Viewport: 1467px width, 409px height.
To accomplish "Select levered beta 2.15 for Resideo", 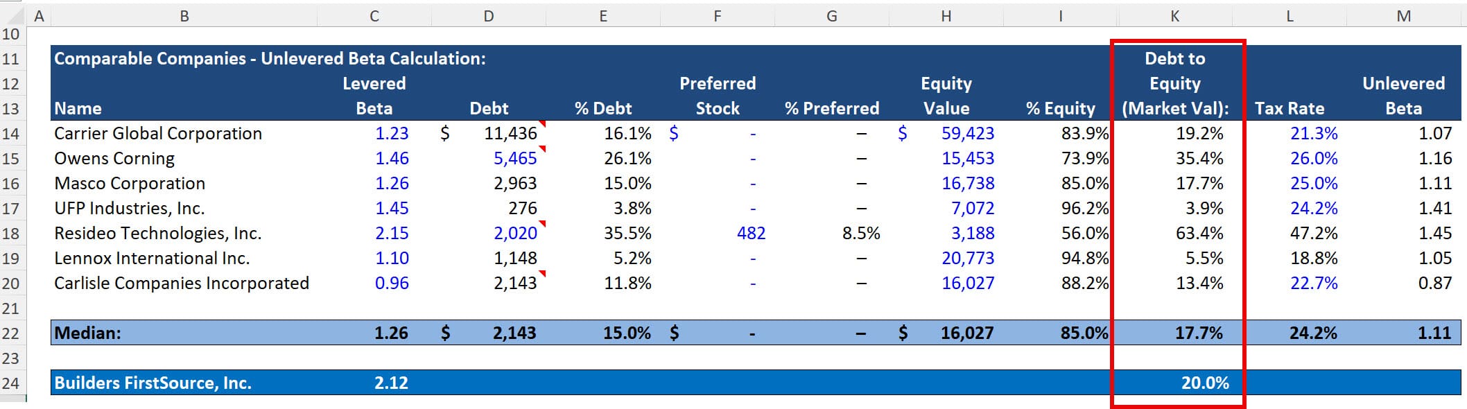I will (392, 233).
